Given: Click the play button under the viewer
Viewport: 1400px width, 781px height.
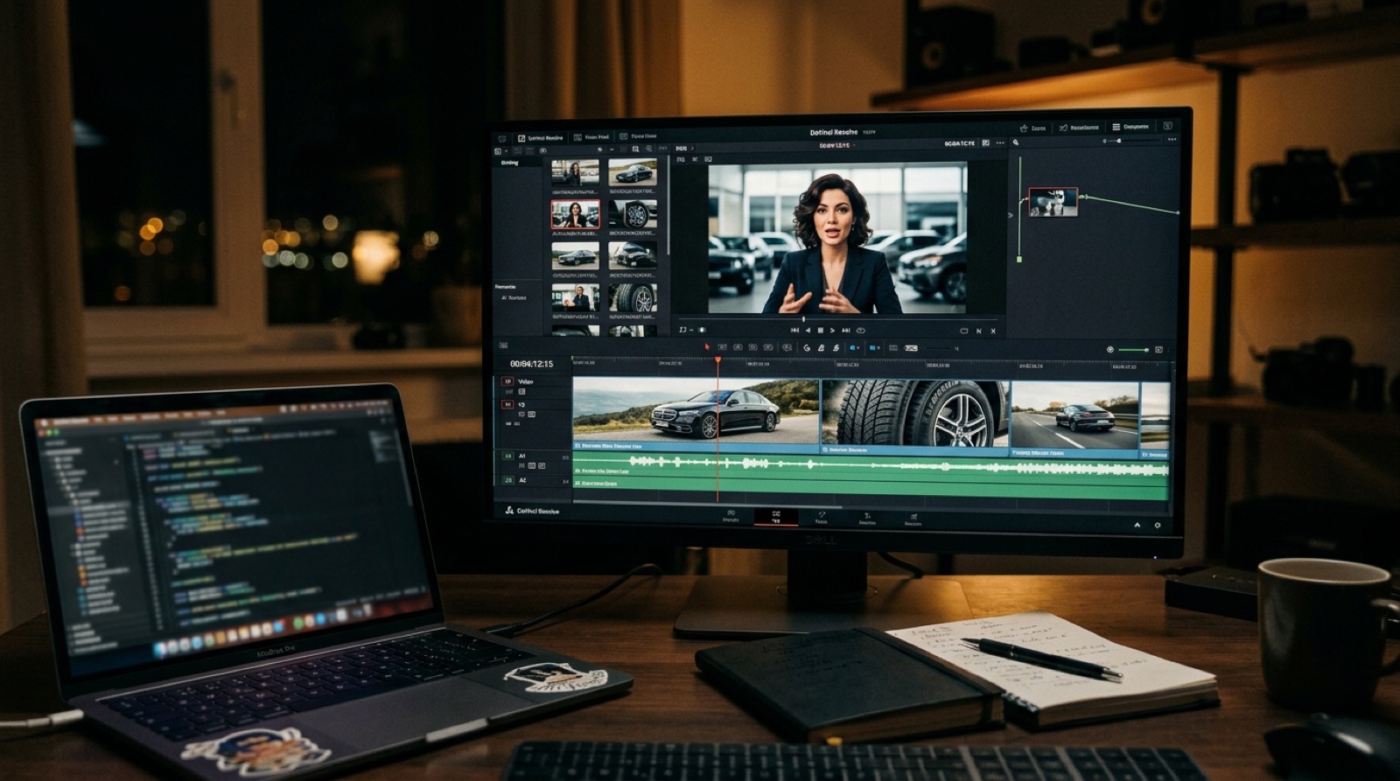Looking at the screenshot, I should 832,331.
